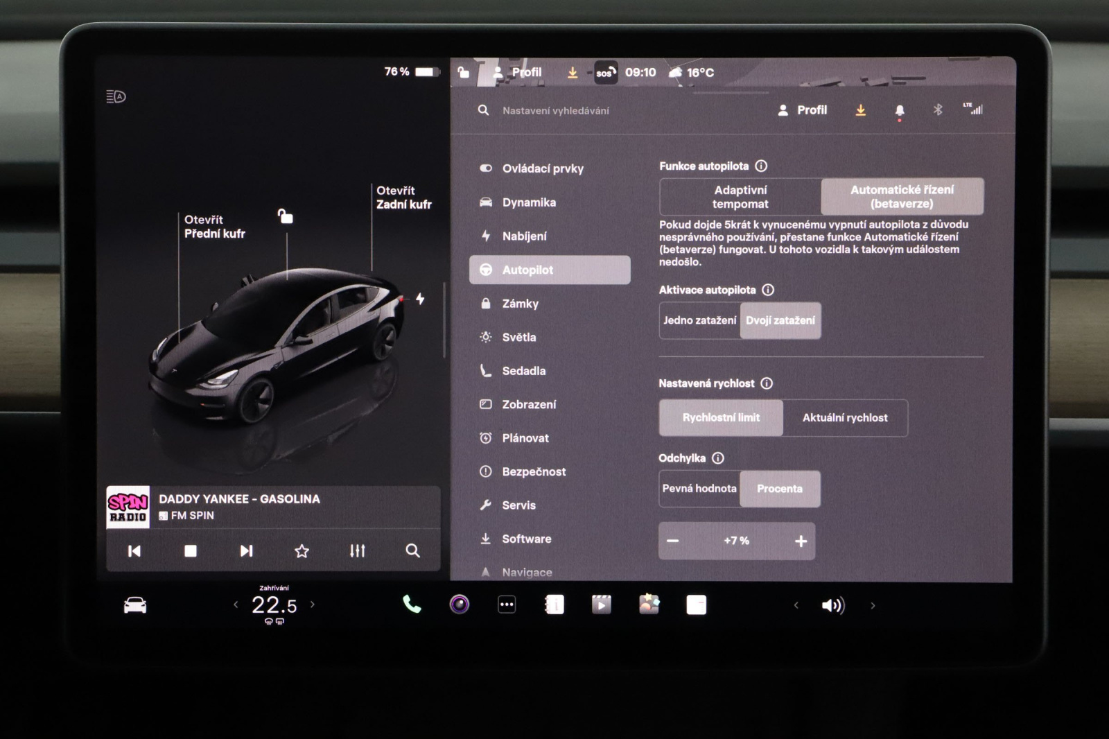Increase cabin temperature with right arrow
Image resolution: width=1109 pixels, height=739 pixels.
(313, 605)
